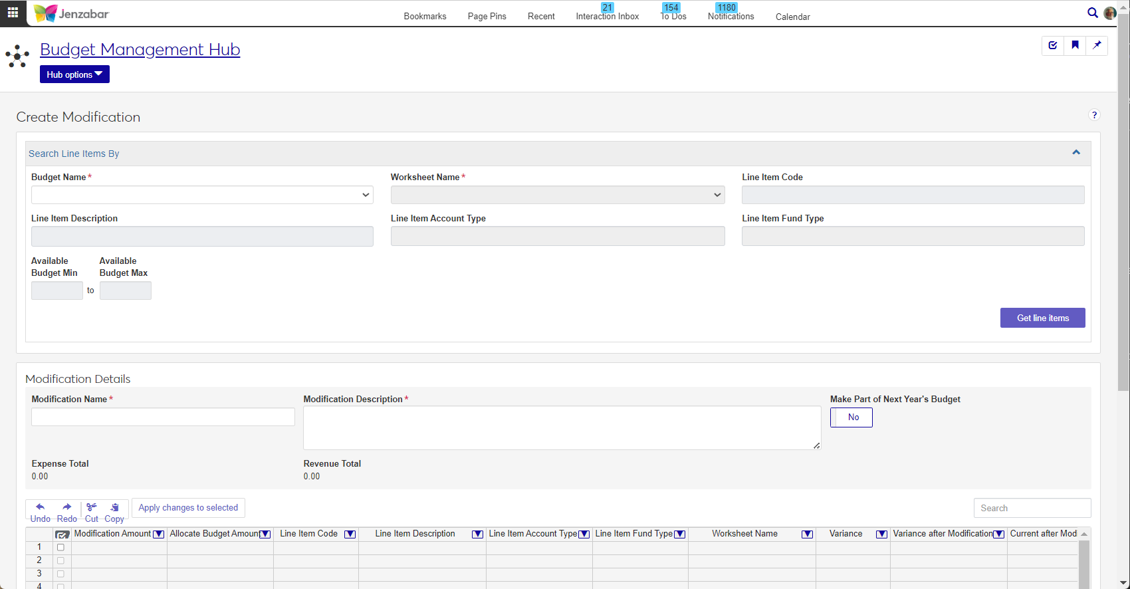Click the Modification Name input field
Viewport: 1130px width, 589px height.
pos(163,417)
